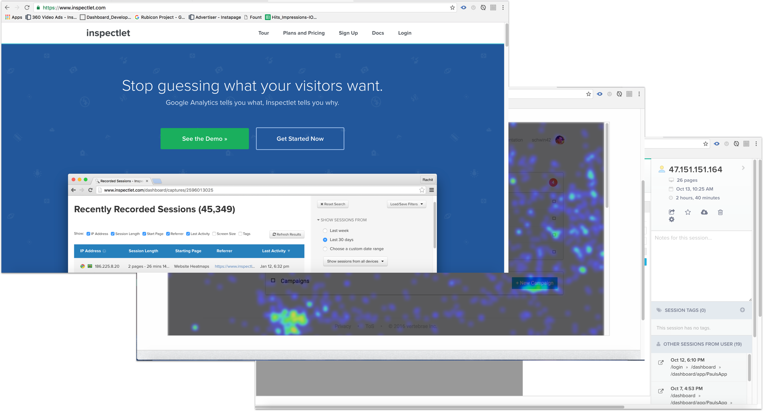Toggle the Last Activity column checkbox
The height and width of the screenshot is (411, 763).
pos(188,234)
